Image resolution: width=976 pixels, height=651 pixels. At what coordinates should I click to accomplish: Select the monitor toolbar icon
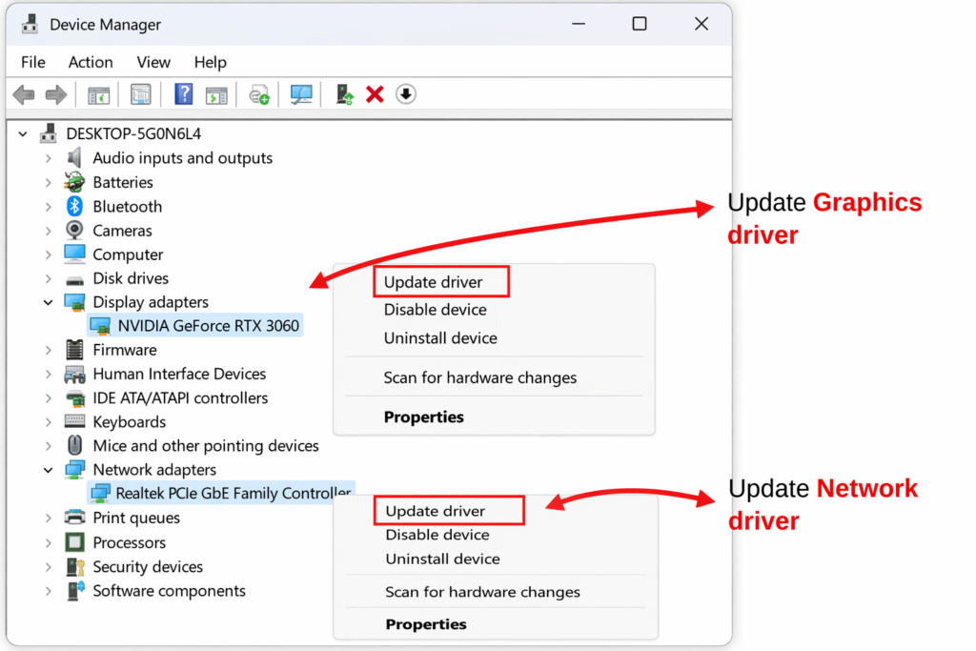301,94
